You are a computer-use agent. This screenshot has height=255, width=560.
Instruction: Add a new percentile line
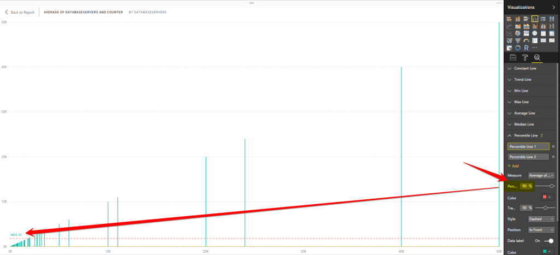[x=513, y=166]
